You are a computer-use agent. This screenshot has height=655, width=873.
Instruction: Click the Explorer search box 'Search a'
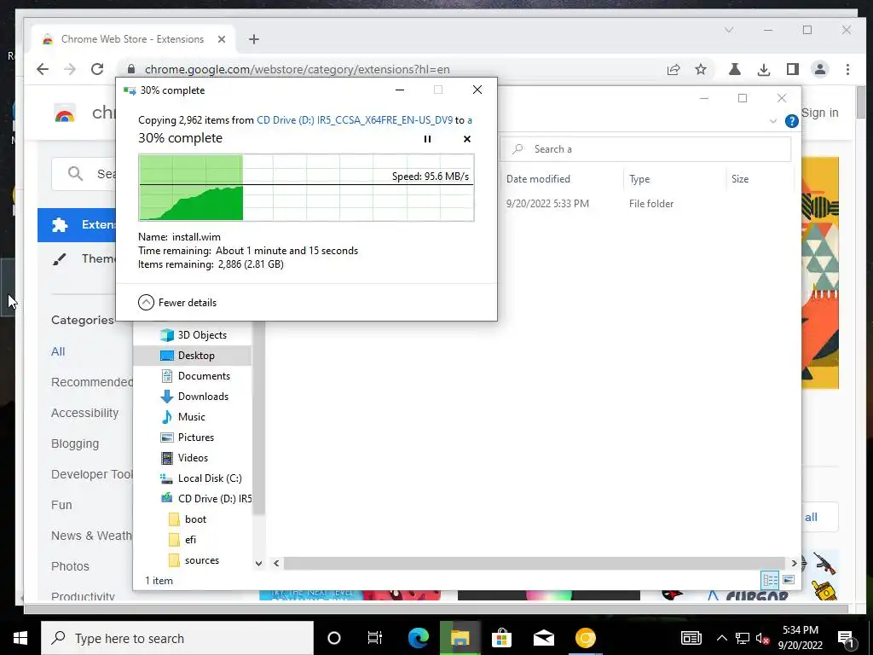click(x=645, y=148)
